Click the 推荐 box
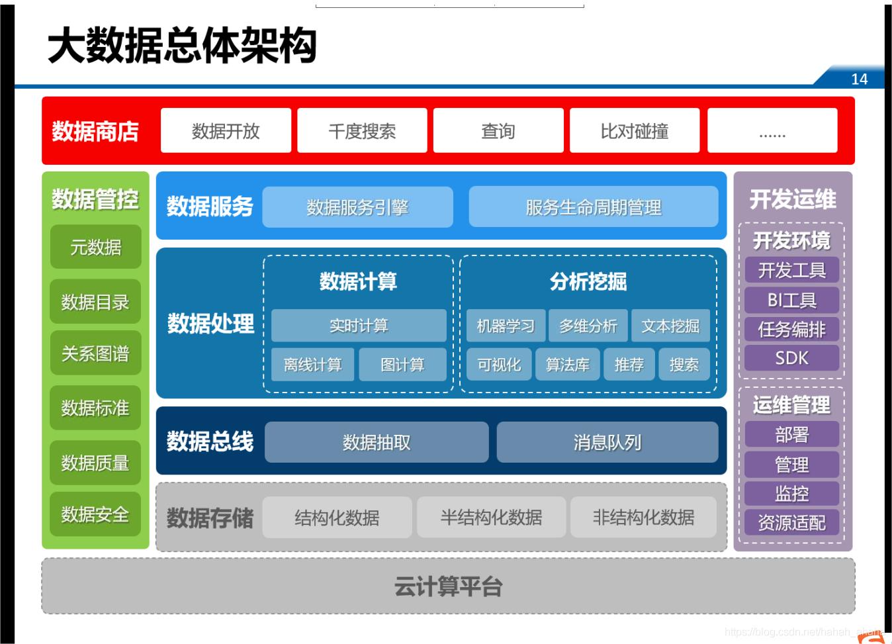Screen dimensions: 892x644 [x=629, y=365]
